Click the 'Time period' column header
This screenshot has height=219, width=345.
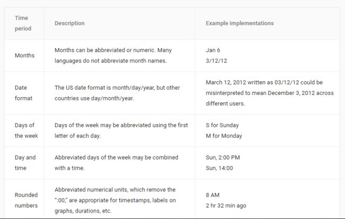(23, 23)
